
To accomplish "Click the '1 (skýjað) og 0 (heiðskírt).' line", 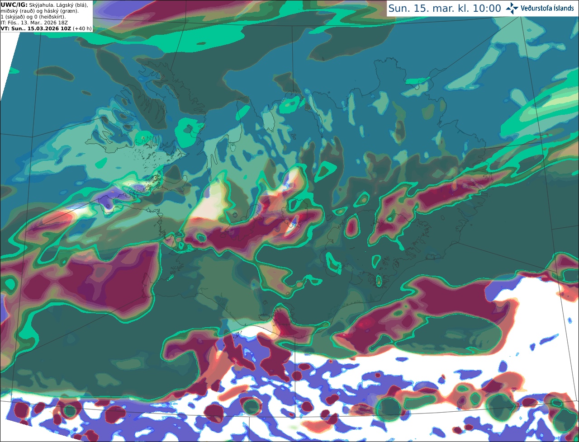I will (33, 17).
